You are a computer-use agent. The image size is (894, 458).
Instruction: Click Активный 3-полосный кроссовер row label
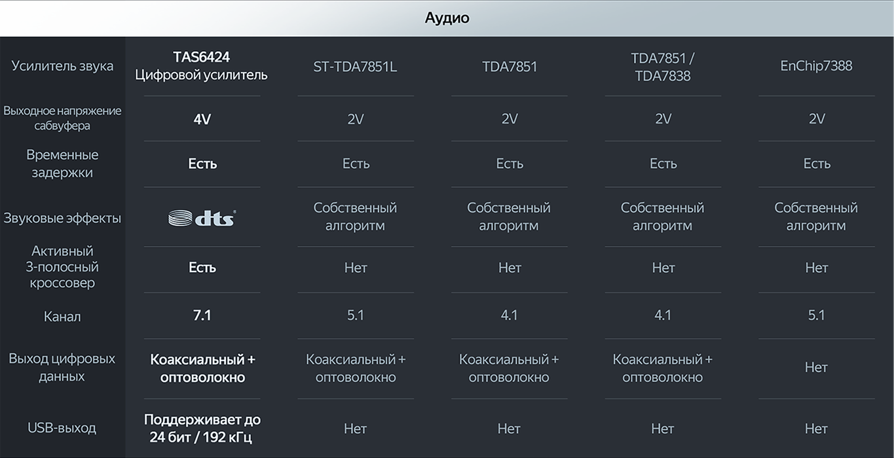point(62,267)
